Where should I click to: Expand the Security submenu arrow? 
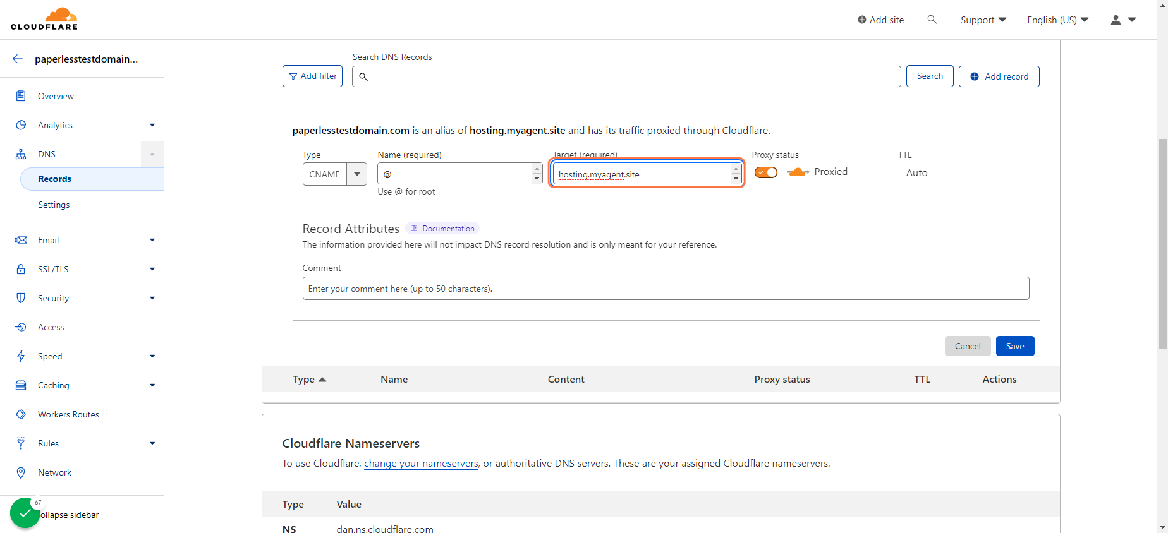click(x=152, y=298)
